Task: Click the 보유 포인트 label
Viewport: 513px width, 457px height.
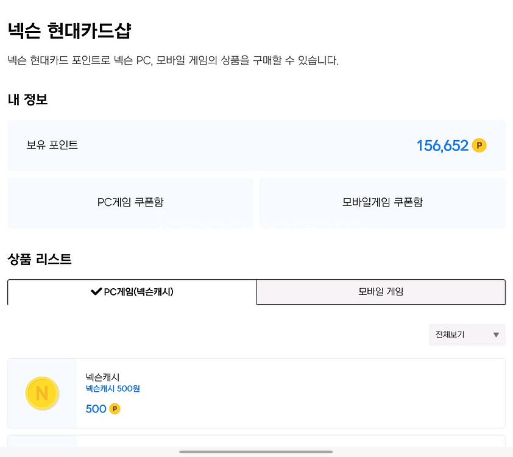Action: (52, 145)
